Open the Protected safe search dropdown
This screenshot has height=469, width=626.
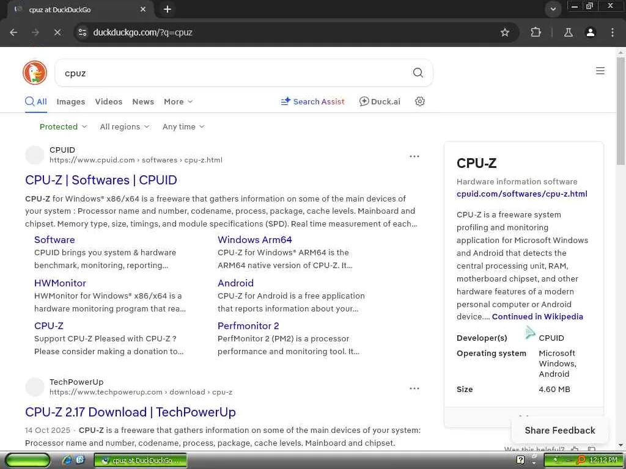[63, 126]
